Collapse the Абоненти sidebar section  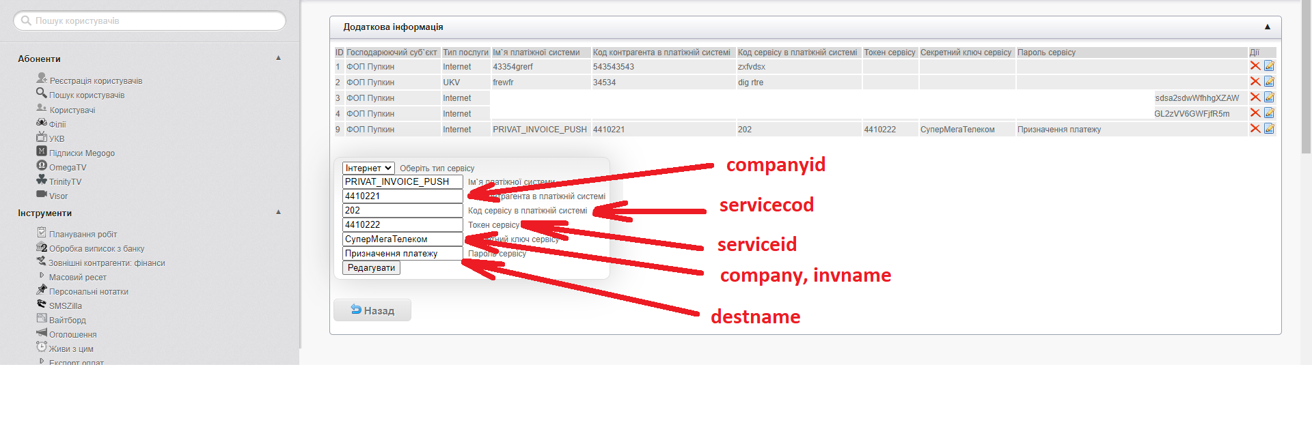278,59
